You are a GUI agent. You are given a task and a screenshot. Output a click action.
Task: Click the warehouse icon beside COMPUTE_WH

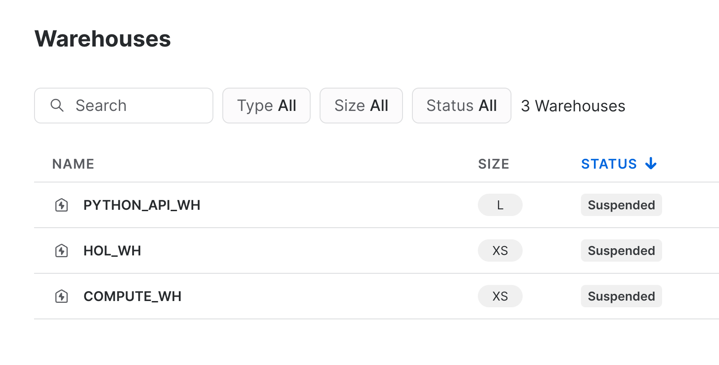click(x=61, y=296)
